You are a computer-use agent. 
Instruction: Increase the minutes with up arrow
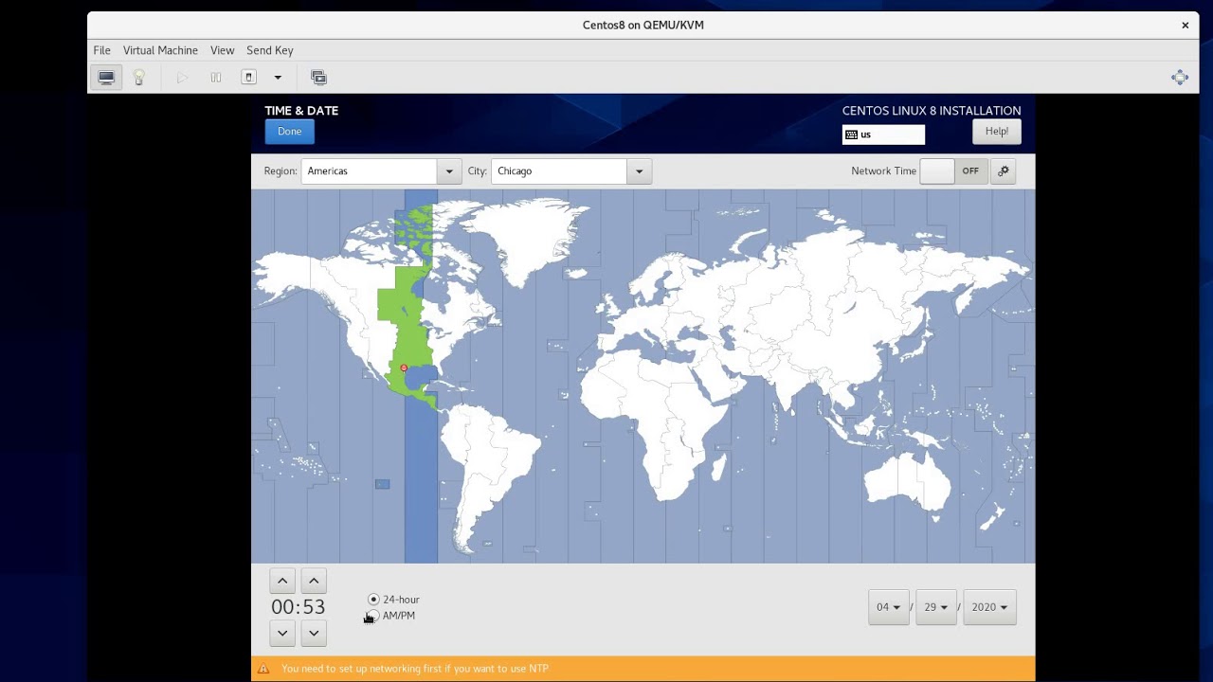[x=314, y=581]
